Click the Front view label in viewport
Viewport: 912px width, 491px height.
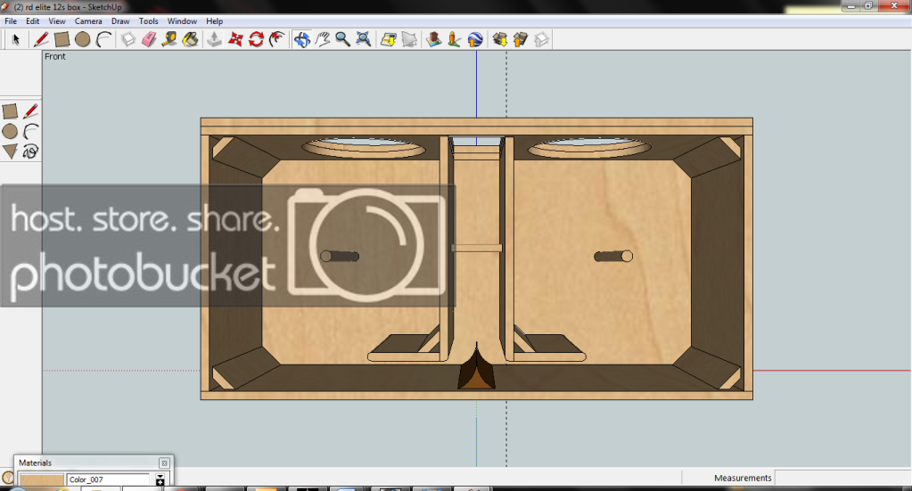[55, 56]
